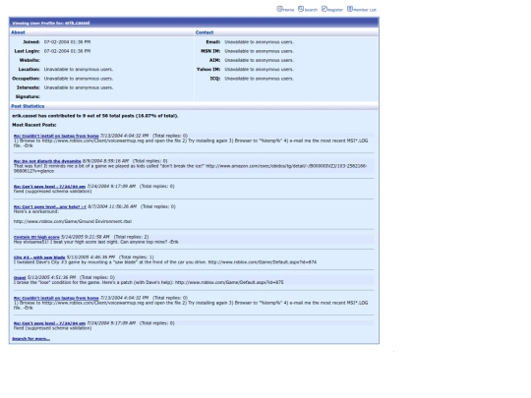The image size is (531, 398).
Task: Click the Home icon in top navigation
Action: [279, 9]
